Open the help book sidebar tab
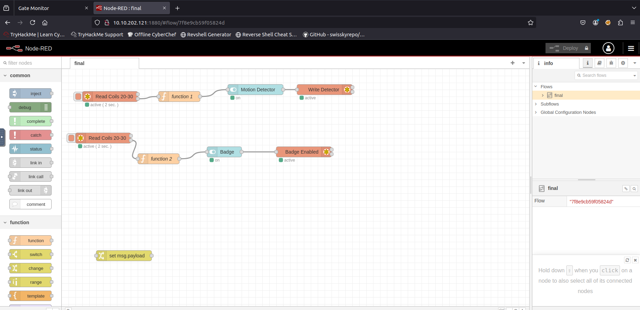The image size is (640, 310). 600,63
